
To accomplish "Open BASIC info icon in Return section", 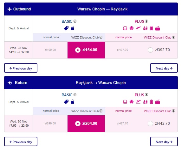I will 75,95.
